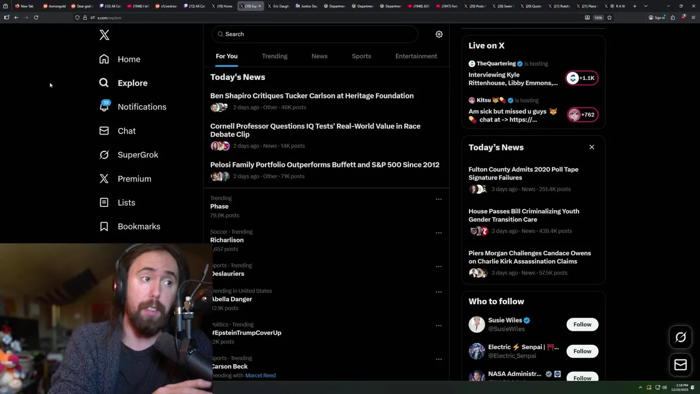Open Electric Senpai profile avatar
Image resolution: width=700 pixels, height=394 pixels.
(477, 351)
